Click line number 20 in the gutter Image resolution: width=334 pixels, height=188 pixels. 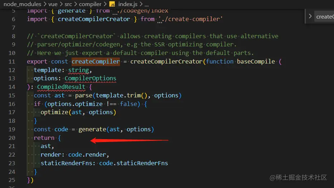coord(12,138)
